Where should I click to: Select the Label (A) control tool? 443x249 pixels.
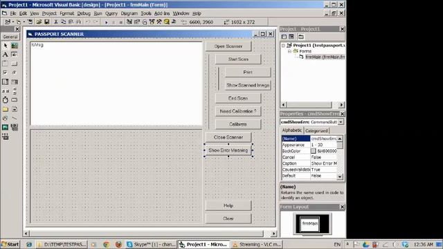click(6, 55)
